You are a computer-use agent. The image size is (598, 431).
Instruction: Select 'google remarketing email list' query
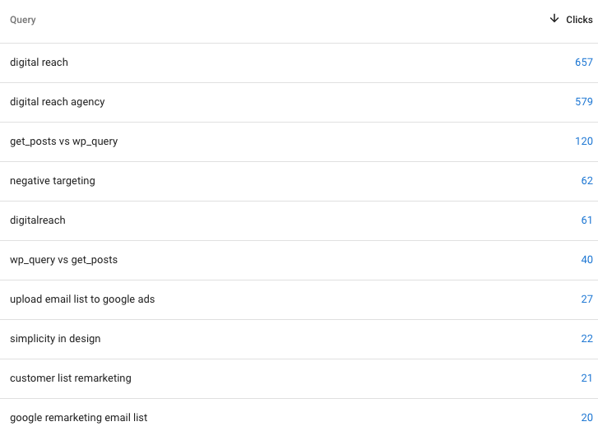point(79,418)
